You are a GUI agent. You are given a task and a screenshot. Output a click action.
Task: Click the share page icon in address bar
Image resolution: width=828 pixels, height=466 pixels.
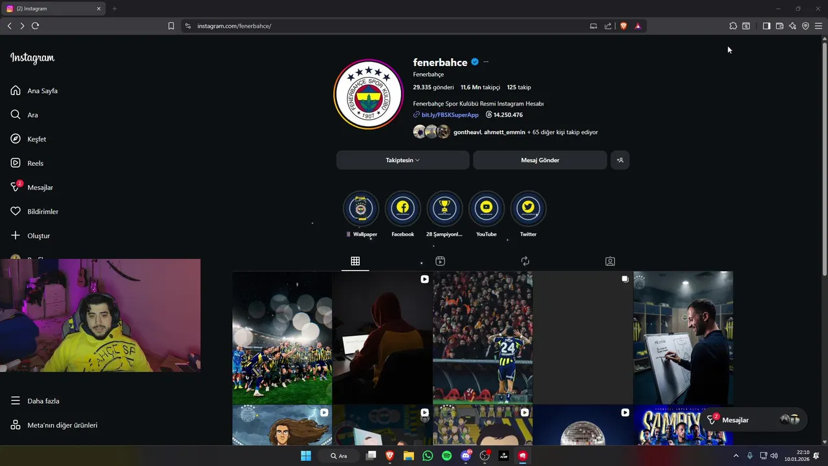[608, 26]
